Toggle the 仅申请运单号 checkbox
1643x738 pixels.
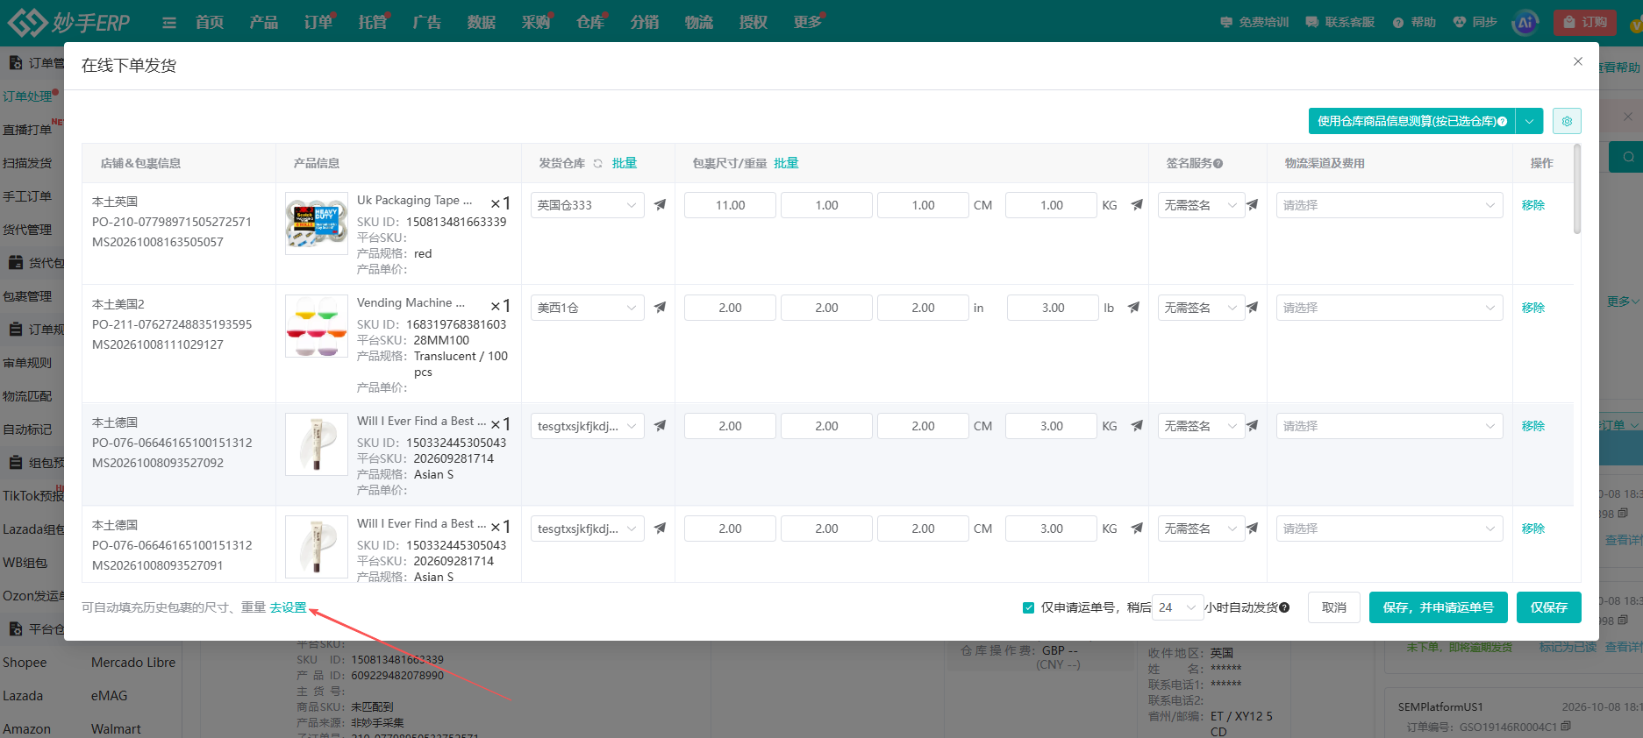pyautogui.click(x=1028, y=607)
